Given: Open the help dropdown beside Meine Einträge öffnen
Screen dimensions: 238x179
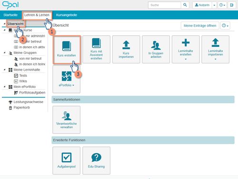Looking at the screenshot, I should tap(225, 26).
